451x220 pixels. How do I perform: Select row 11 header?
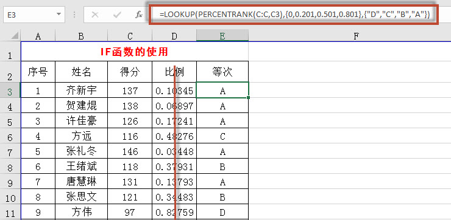pos(10,212)
